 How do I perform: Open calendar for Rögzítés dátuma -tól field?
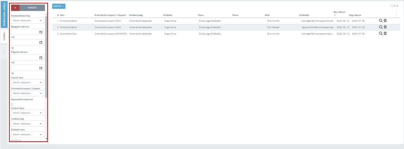[41, 58]
